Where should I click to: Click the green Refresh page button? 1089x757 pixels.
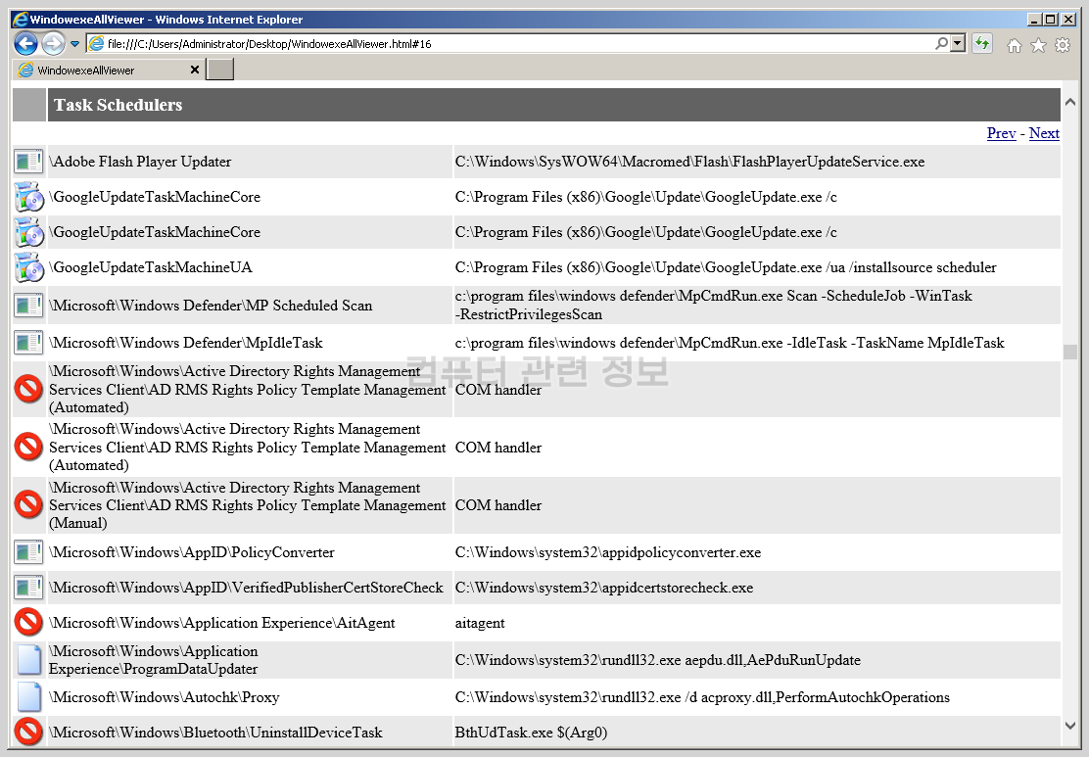click(981, 44)
